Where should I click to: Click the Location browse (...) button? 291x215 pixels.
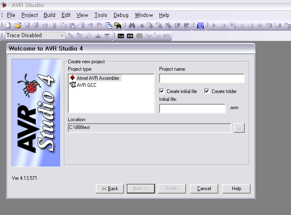tap(239, 128)
